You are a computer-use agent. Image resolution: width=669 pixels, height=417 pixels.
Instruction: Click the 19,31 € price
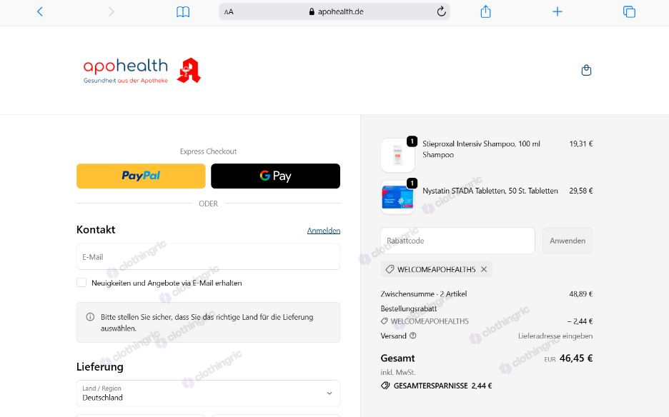580,144
